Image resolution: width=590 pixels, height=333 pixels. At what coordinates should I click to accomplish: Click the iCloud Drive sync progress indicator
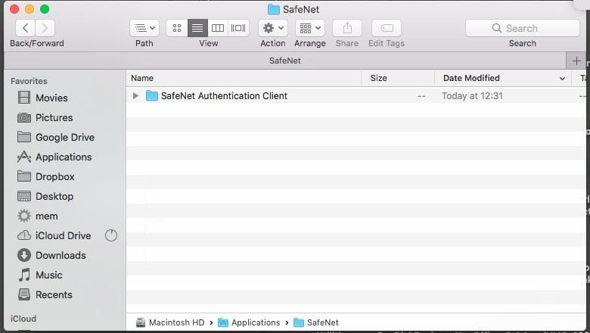pos(111,235)
